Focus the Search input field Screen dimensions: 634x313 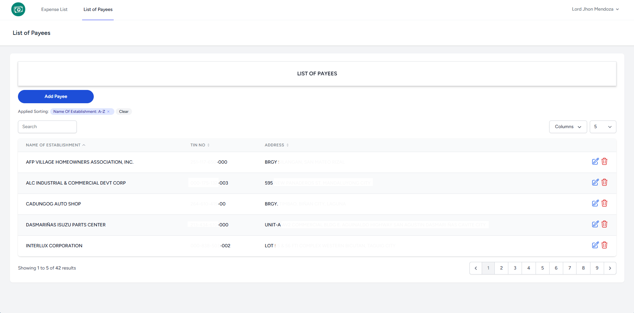(x=47, y=127)
